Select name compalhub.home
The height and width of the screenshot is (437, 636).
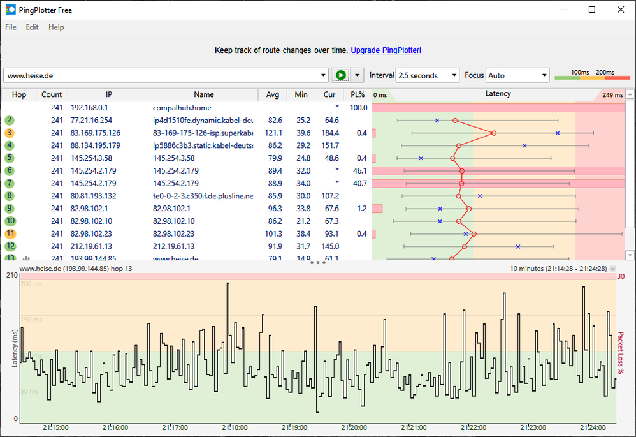point(182,108)
